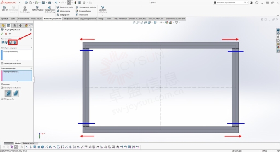Image resolution: width=280 pixels, height=152 pixels.
Task: Click the Save icon in quick toolbar
Action: [43, 2]
